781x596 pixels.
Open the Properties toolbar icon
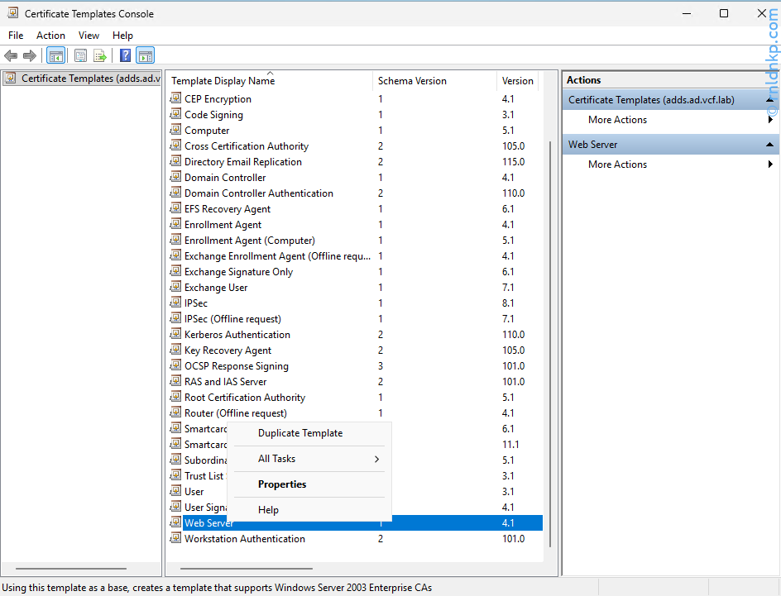click(x=80, y=55)
